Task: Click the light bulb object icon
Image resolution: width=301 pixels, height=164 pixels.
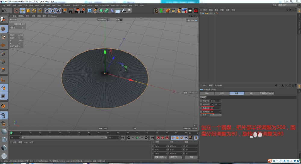Action: (129, 11)
